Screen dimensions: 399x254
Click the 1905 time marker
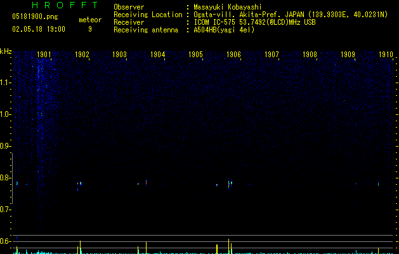195,55
